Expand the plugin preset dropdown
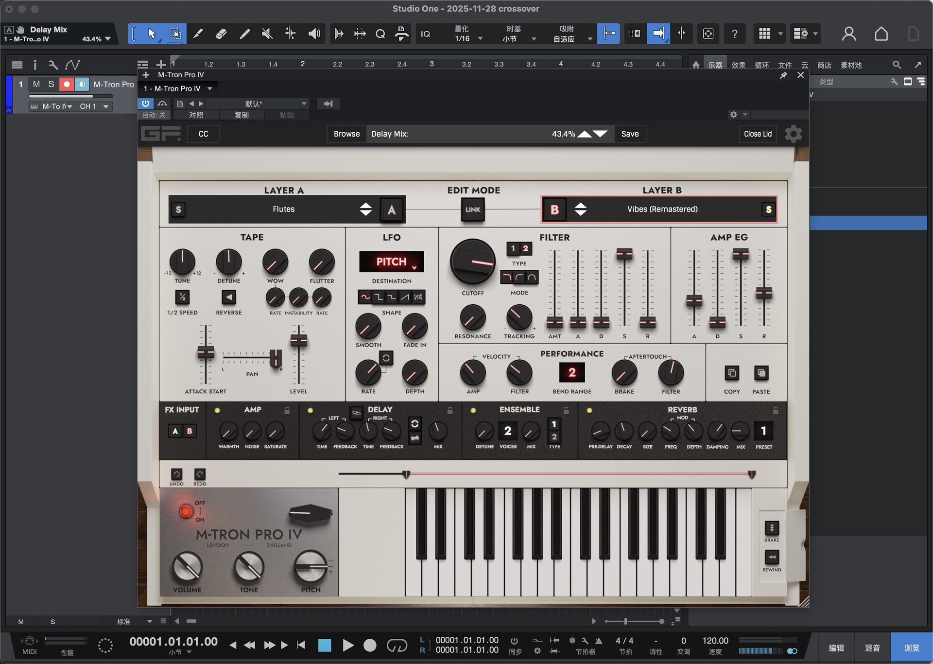 [x=304, y=104]
